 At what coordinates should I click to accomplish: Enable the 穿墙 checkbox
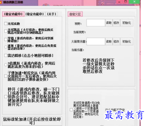click(x=6, y=39)
